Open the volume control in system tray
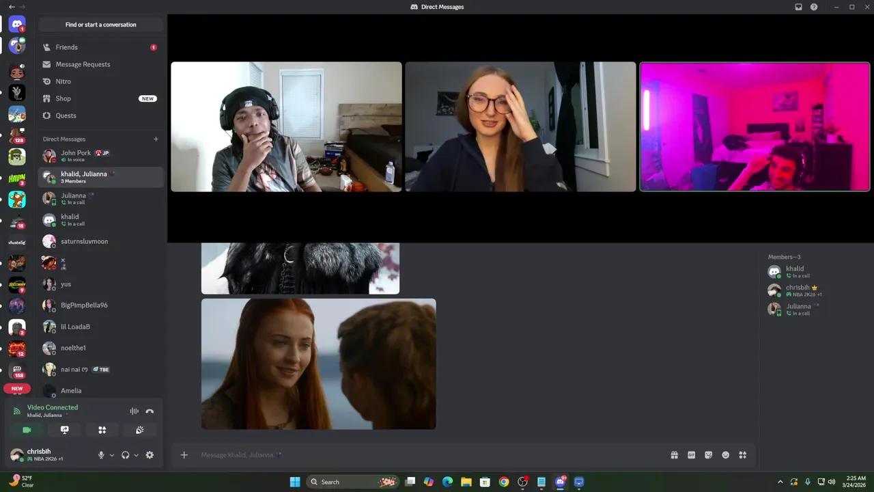The width and height of the screenshot is (874, 492). pyautogui.click(x=832, y=482)
